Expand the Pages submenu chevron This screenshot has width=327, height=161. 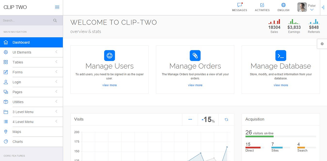point(56,92)
